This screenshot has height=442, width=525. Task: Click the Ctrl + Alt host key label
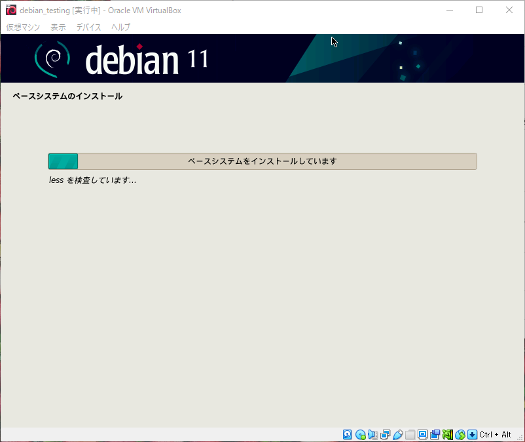(x=495, y=435)
